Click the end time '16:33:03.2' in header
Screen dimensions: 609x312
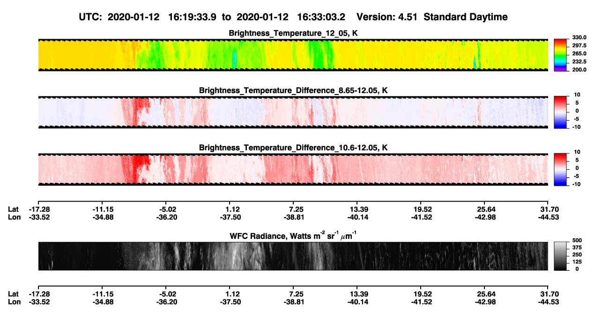click(321, 17)
